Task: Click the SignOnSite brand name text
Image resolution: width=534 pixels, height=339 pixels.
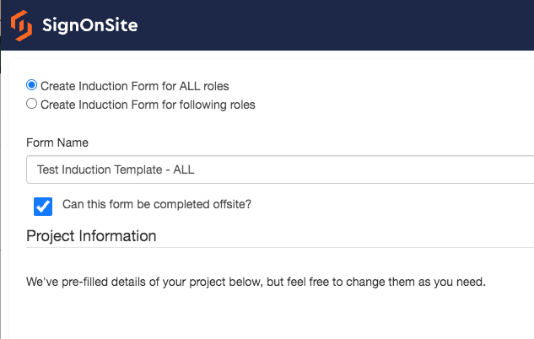Action: point(90,25)
